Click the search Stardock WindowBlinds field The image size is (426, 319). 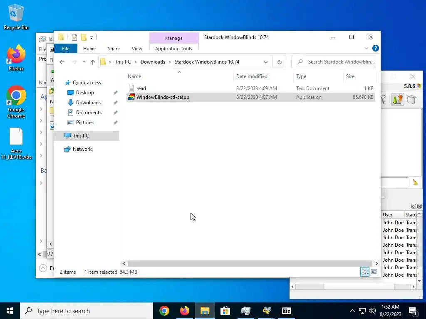pos(333,62)
